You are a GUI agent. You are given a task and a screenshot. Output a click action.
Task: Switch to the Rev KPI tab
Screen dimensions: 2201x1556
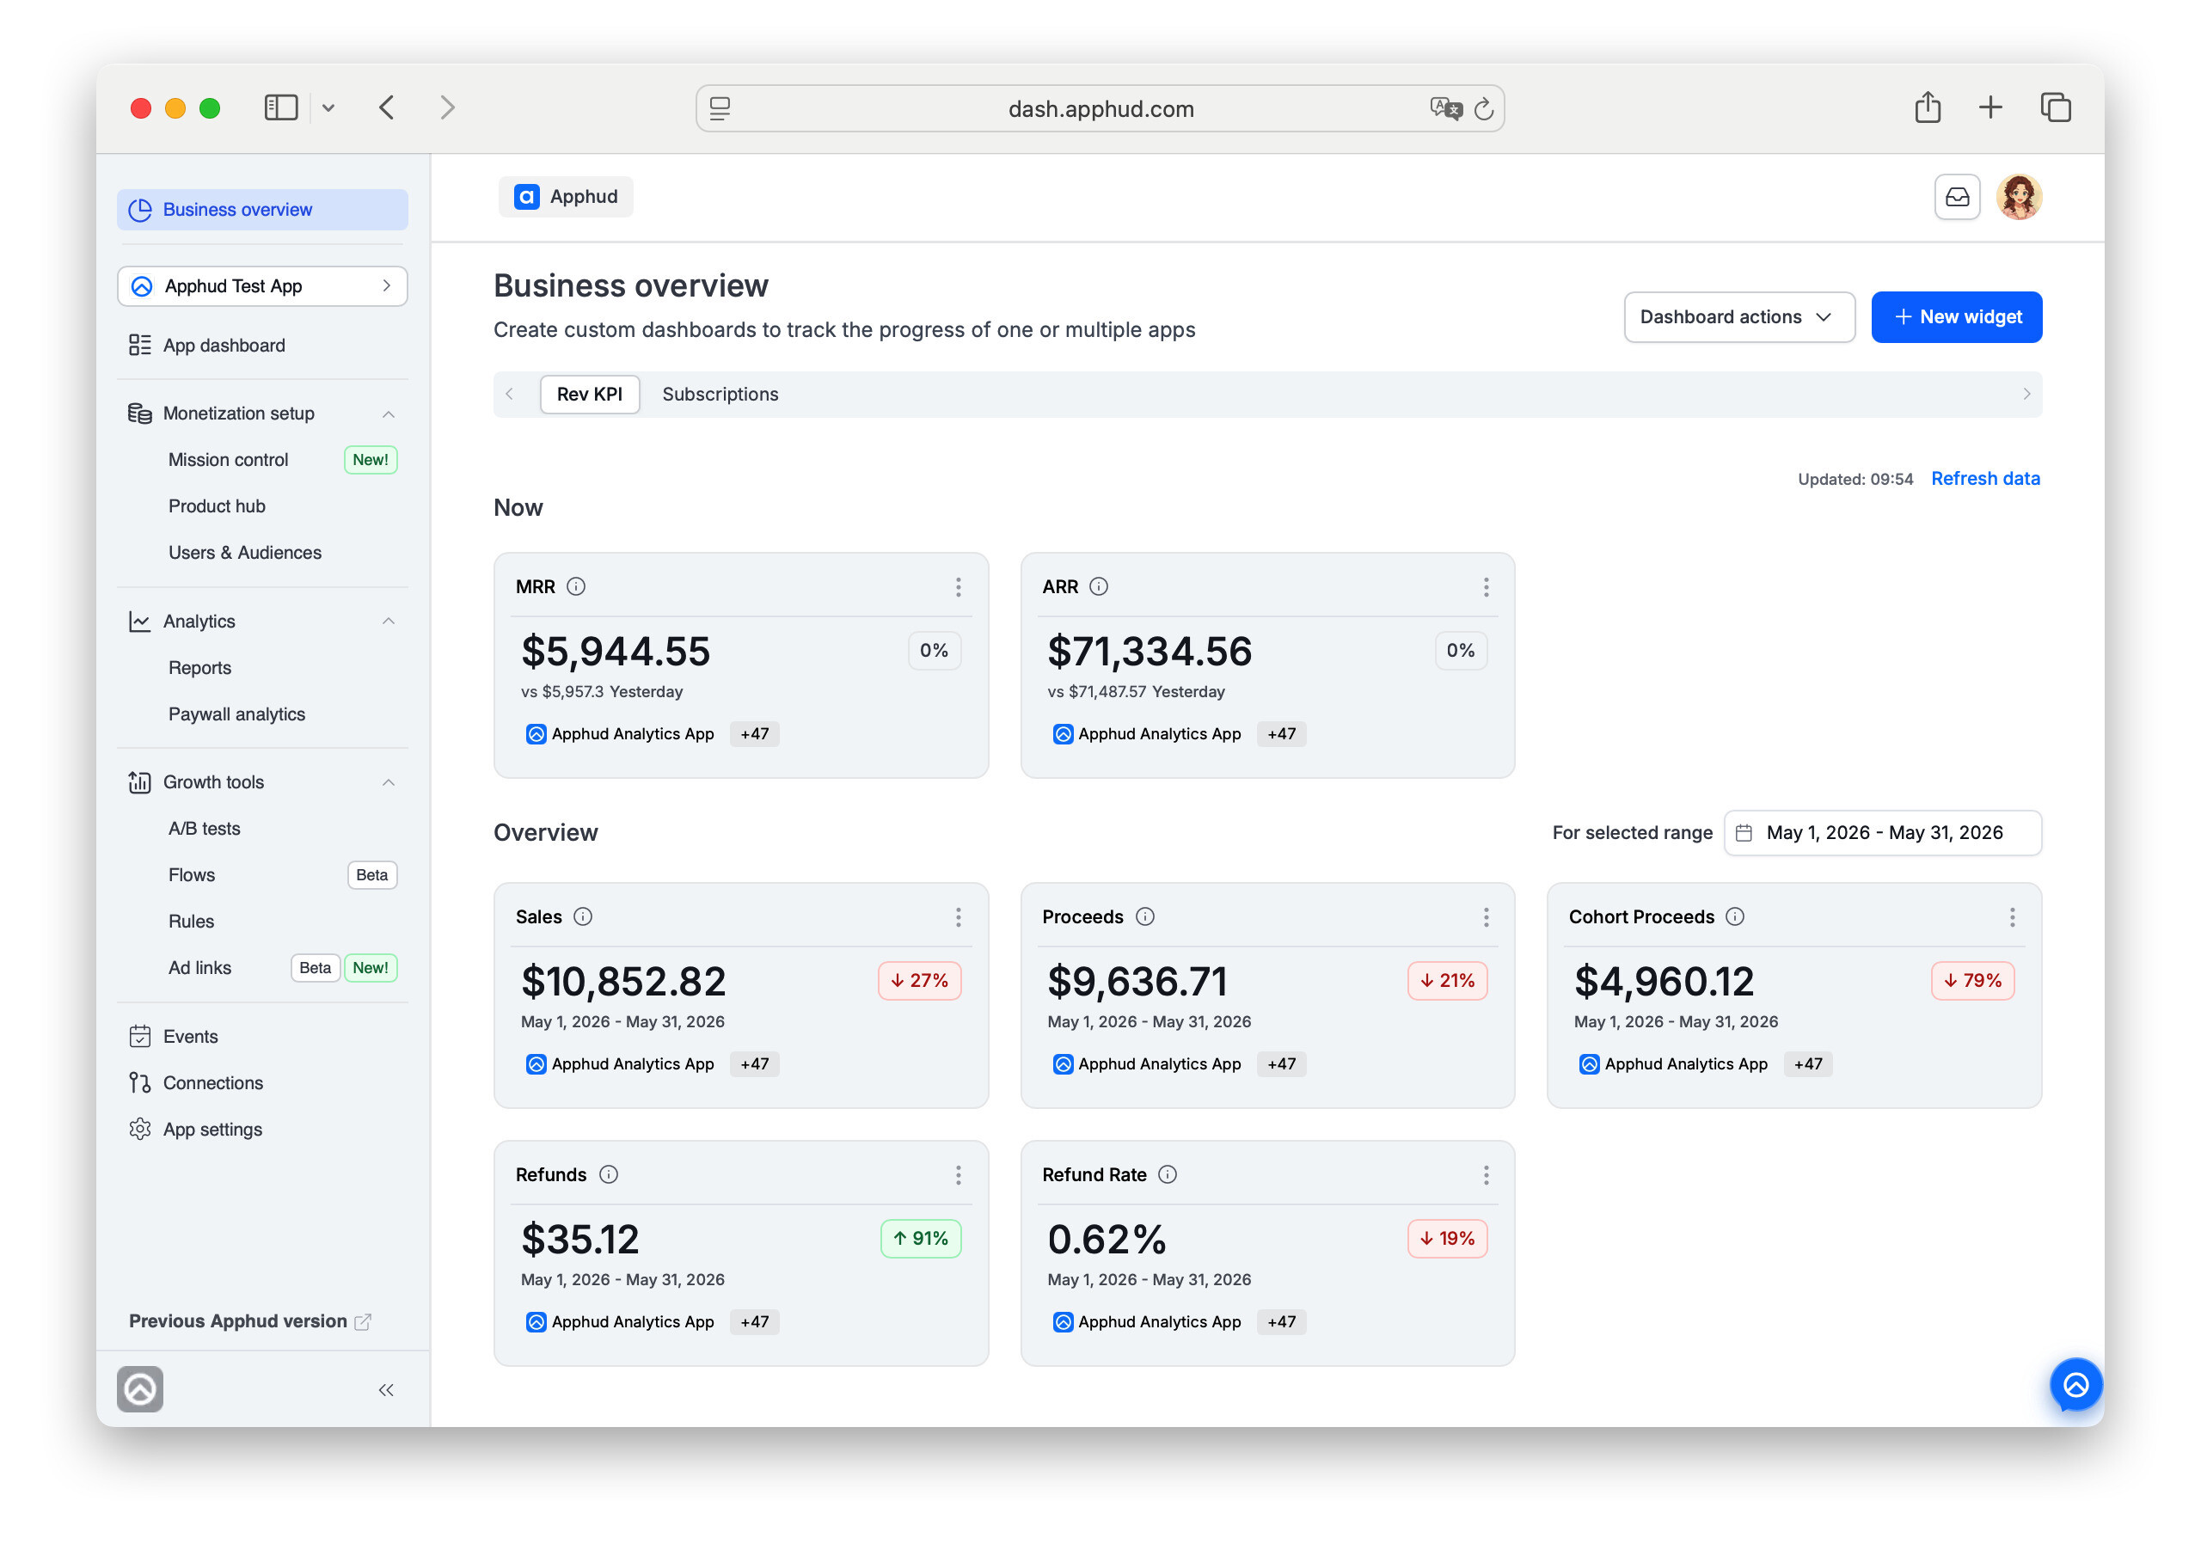[x=590, y=395]
